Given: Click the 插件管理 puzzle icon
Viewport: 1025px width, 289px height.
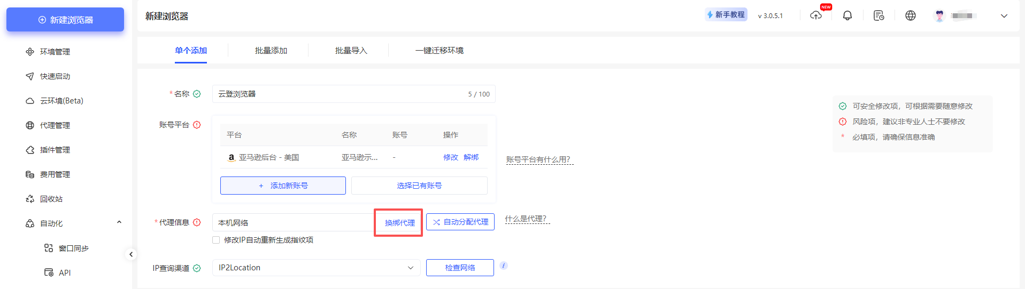Looking at the screenshot, I should click(30, 150).
